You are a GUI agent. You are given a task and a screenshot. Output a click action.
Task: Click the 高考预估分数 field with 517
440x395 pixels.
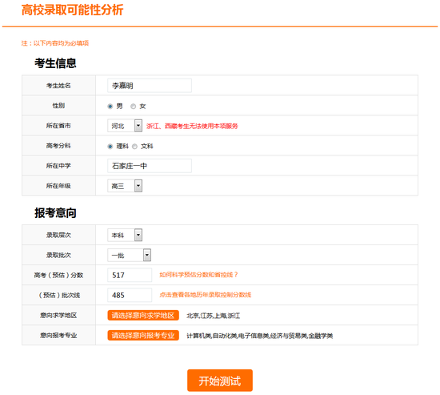click(130, 275)
